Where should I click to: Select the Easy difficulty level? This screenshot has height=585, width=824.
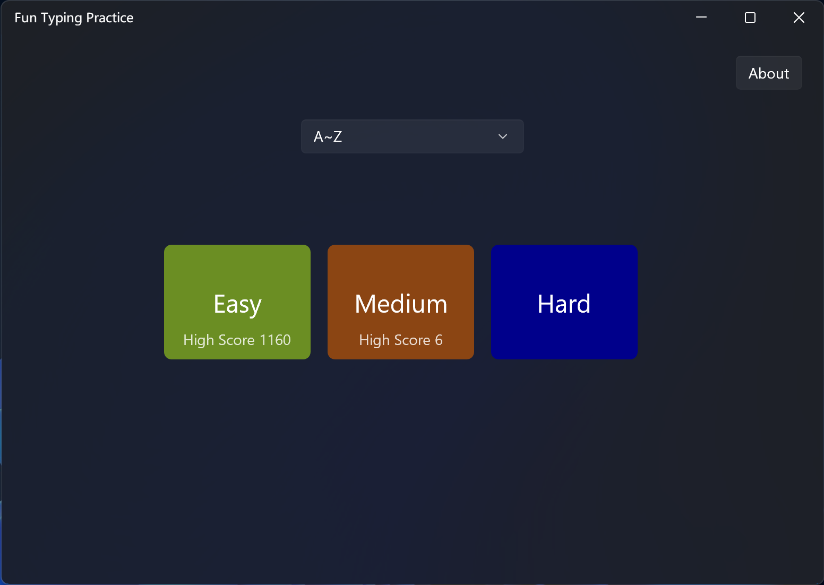tap(237, 302)
